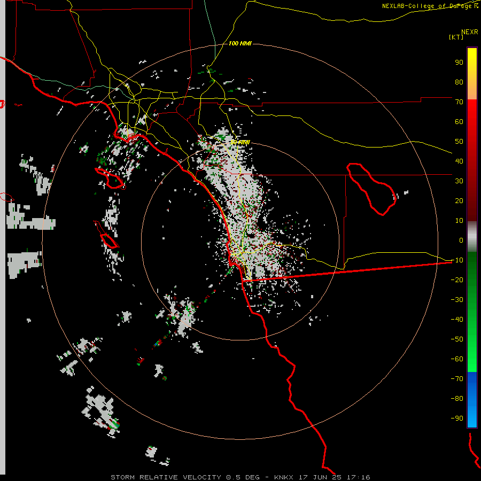481x481 pixels.
Task: Click the 0 value on the velocity scale
Action: [461, 240]
